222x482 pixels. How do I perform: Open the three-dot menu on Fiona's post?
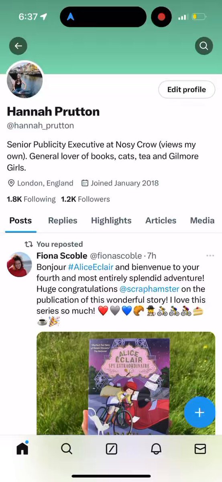210,256
